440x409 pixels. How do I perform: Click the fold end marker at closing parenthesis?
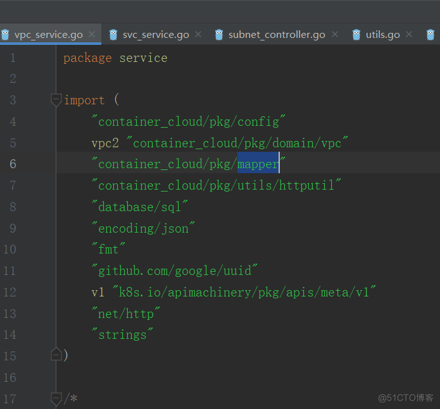pos(56,355)
